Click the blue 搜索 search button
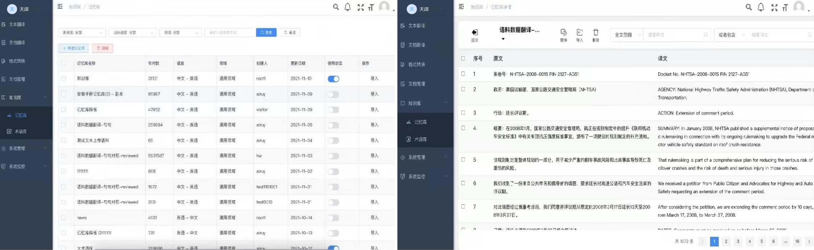The width and height of the screenshot is (814, 250). (266, 33)
